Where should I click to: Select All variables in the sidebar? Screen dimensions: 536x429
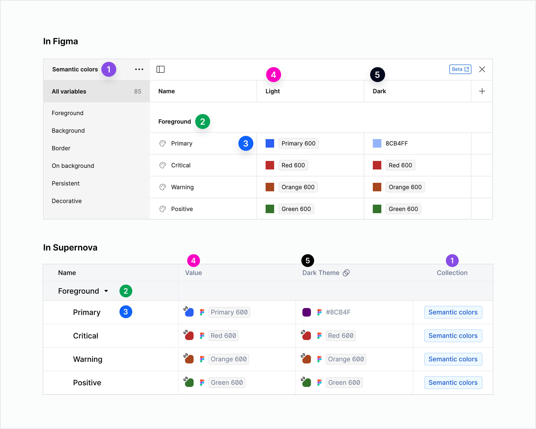pyautogui.click(x=69, y=91)
